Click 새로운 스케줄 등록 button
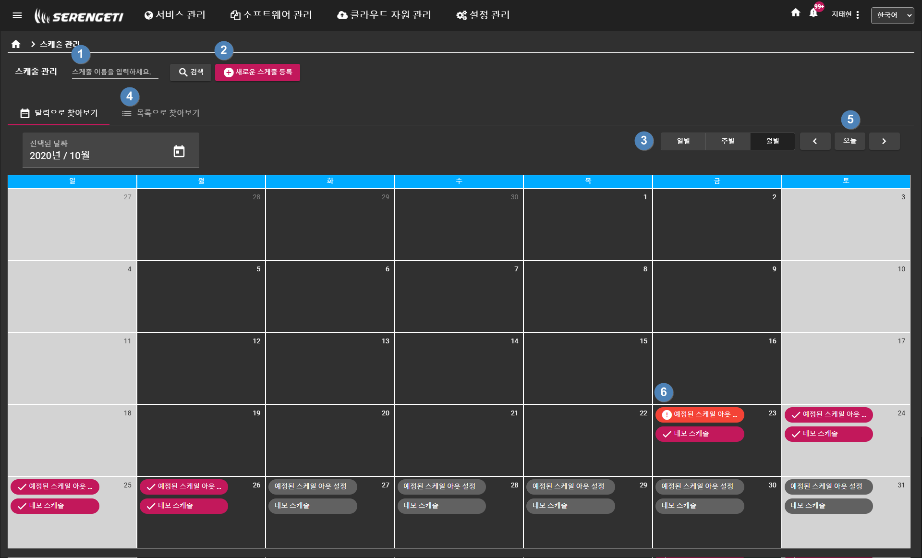Image resolution: width=922 pixels, height=558 pixels. [258, 72]
